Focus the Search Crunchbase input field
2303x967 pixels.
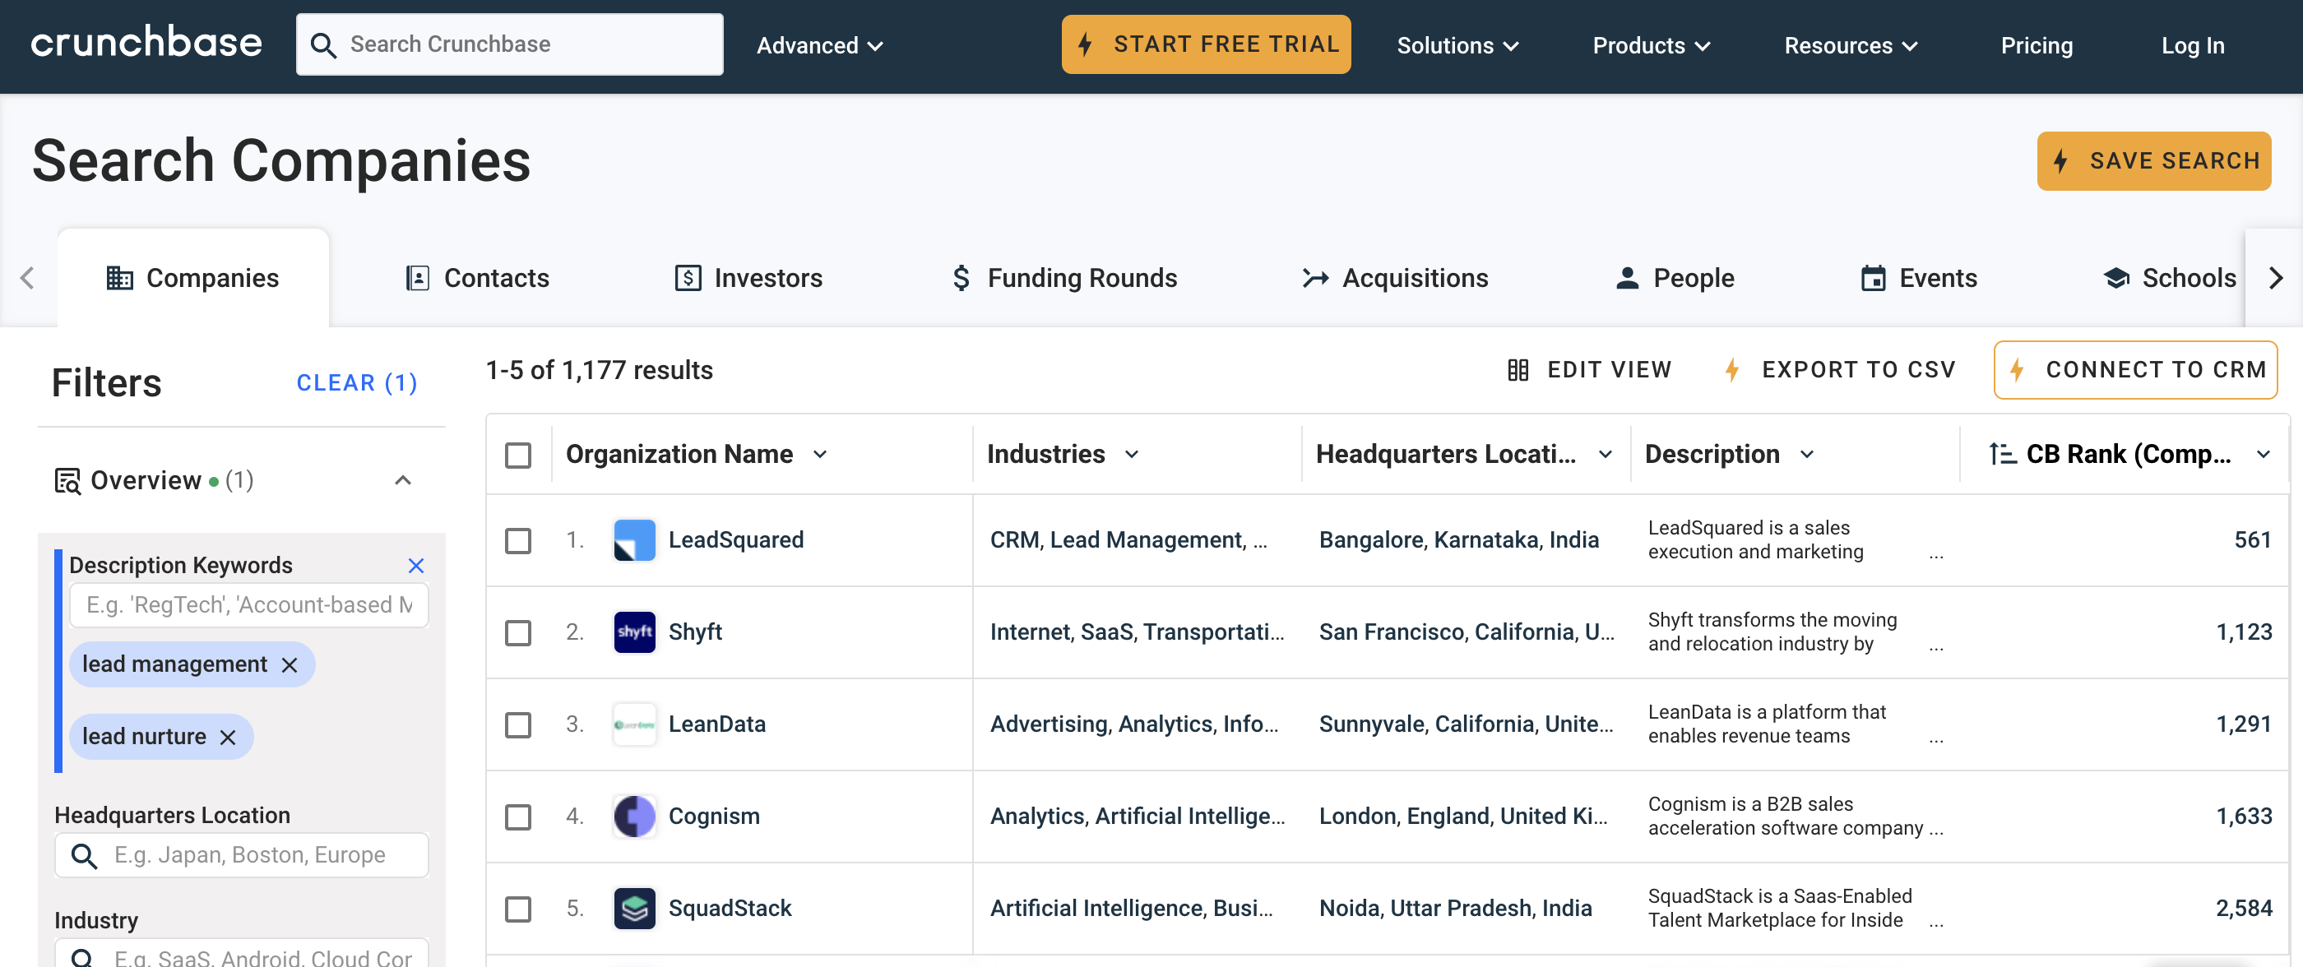tap(510, 44)
